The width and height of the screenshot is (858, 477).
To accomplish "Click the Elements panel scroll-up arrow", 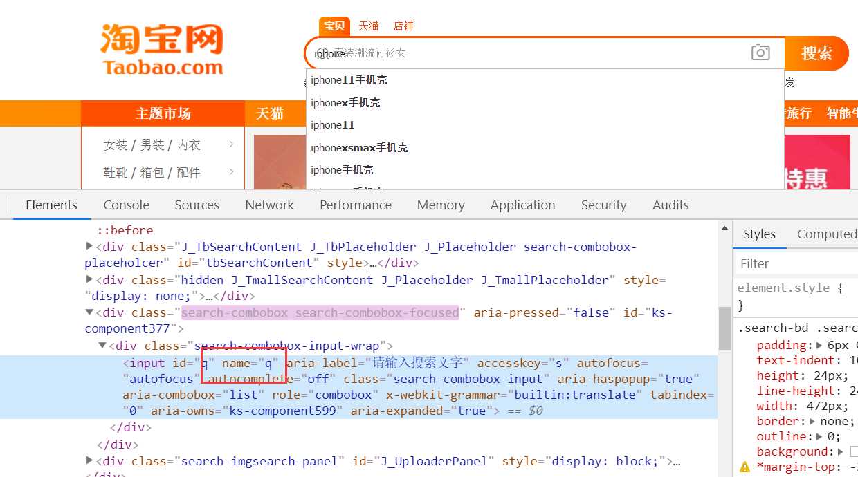I will 724,228.
